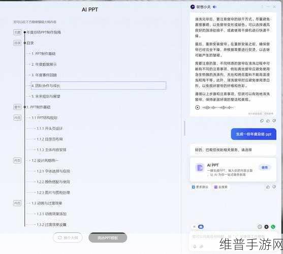Click the small icon left of cloud
Viewport: 283px width, 254px height.
pyautogui.click(x=195, y=227)
